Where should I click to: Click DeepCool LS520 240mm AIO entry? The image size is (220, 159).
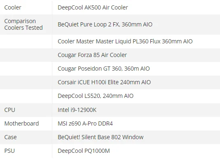(x=96, y=96)
